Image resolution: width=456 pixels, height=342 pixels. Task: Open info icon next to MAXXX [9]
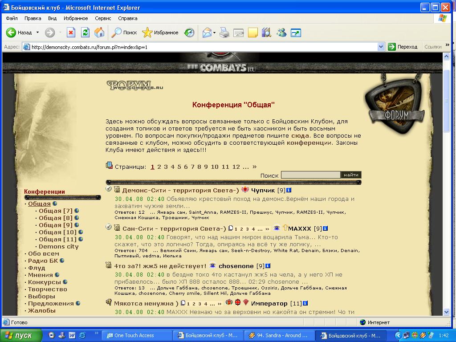pos(325,228)
